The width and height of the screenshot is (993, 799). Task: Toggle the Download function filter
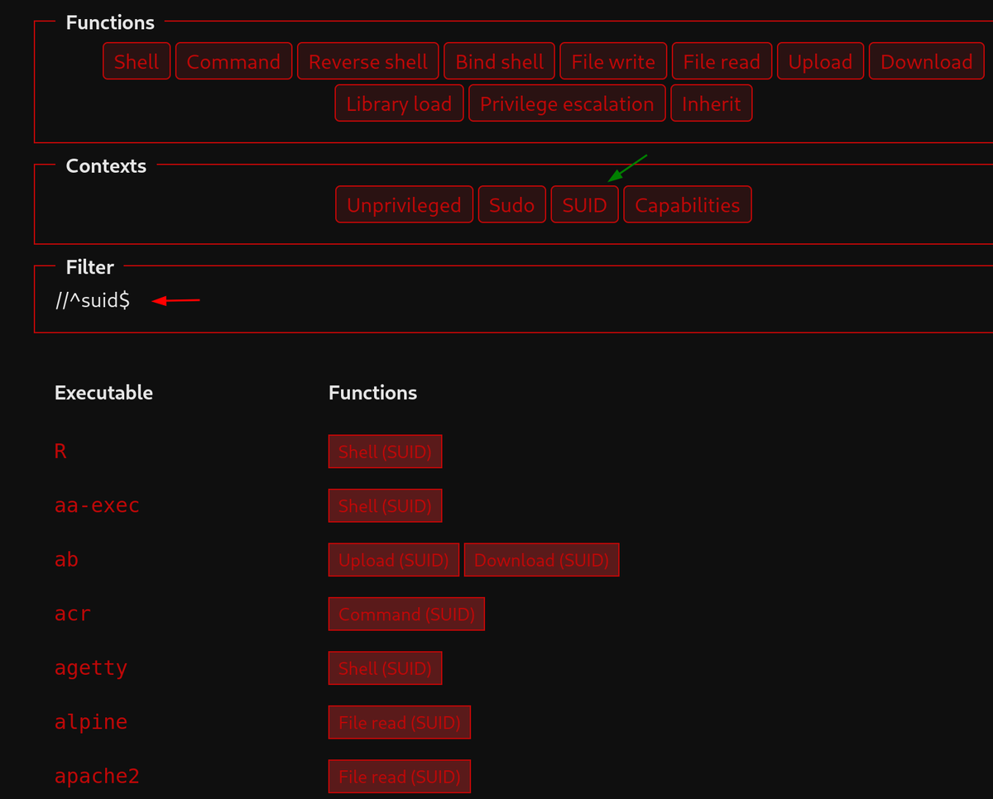coord(926,61)
